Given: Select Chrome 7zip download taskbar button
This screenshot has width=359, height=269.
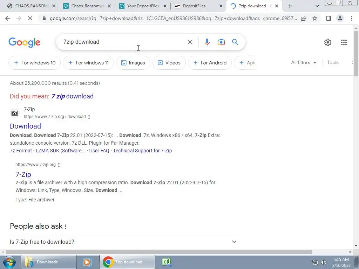Looking at the screenshot, I should 127,262.
